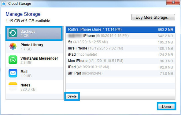The width and height of the screenshot is (181, 115).
Task: Click the 96.3 MB size value
Action: pyautogui.click(x=166, y=61)
